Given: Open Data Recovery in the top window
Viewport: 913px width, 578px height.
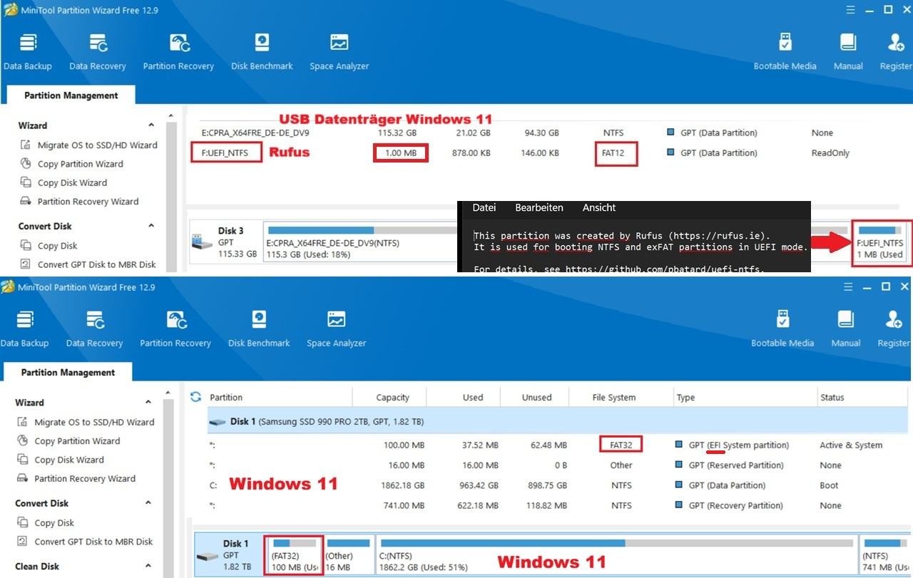Looking at the screenshot, I should [98, 51].
